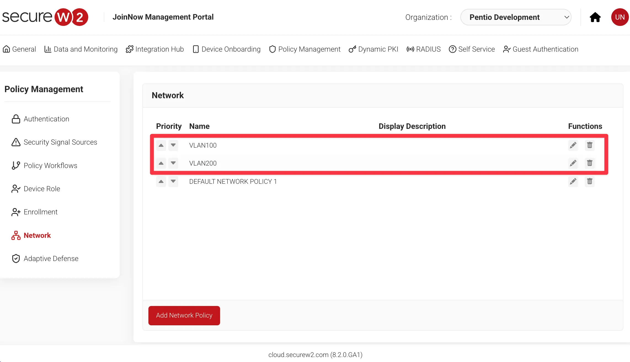Select the VLAN100 policy name
The width and height of the screenshot is (630, 362).
click(203, 145)
